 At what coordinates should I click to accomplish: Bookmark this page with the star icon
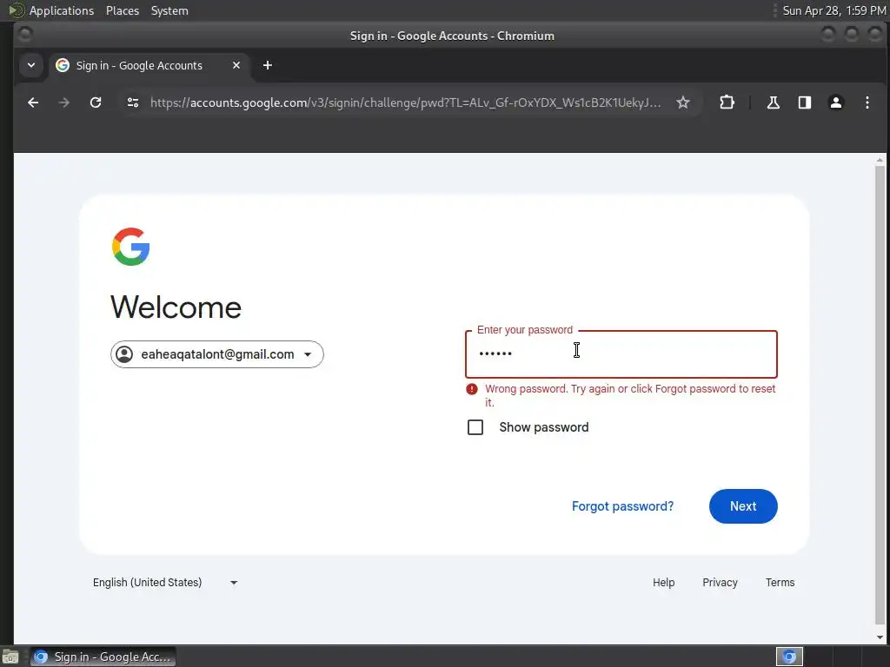(x=683, y=102)
